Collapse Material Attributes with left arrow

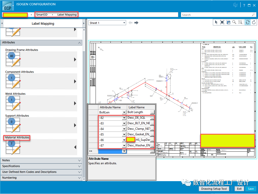pos(75,147)
